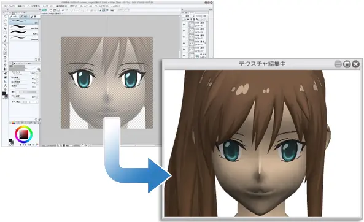Open the 編集(E) menu
The image size is (364, 222).
[21, 6]
